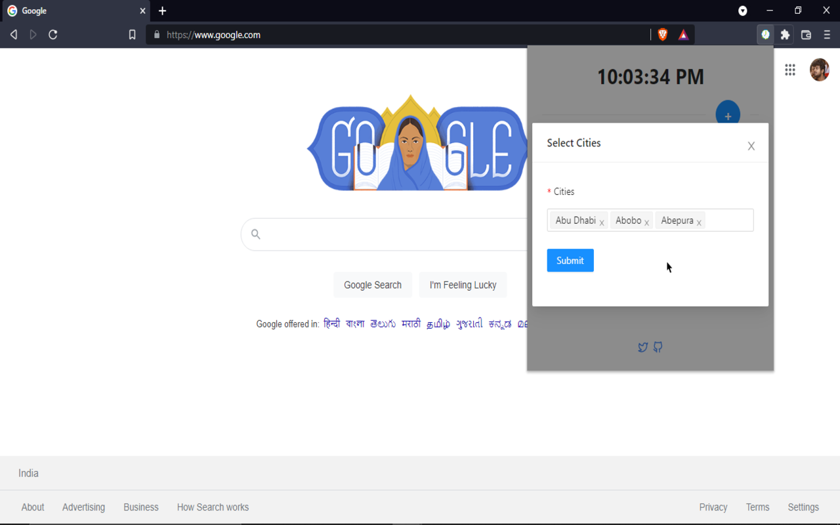Close the Google tab
Viewport: 840px width, 525px height.
pyautogui.click(x=142, y=10)
